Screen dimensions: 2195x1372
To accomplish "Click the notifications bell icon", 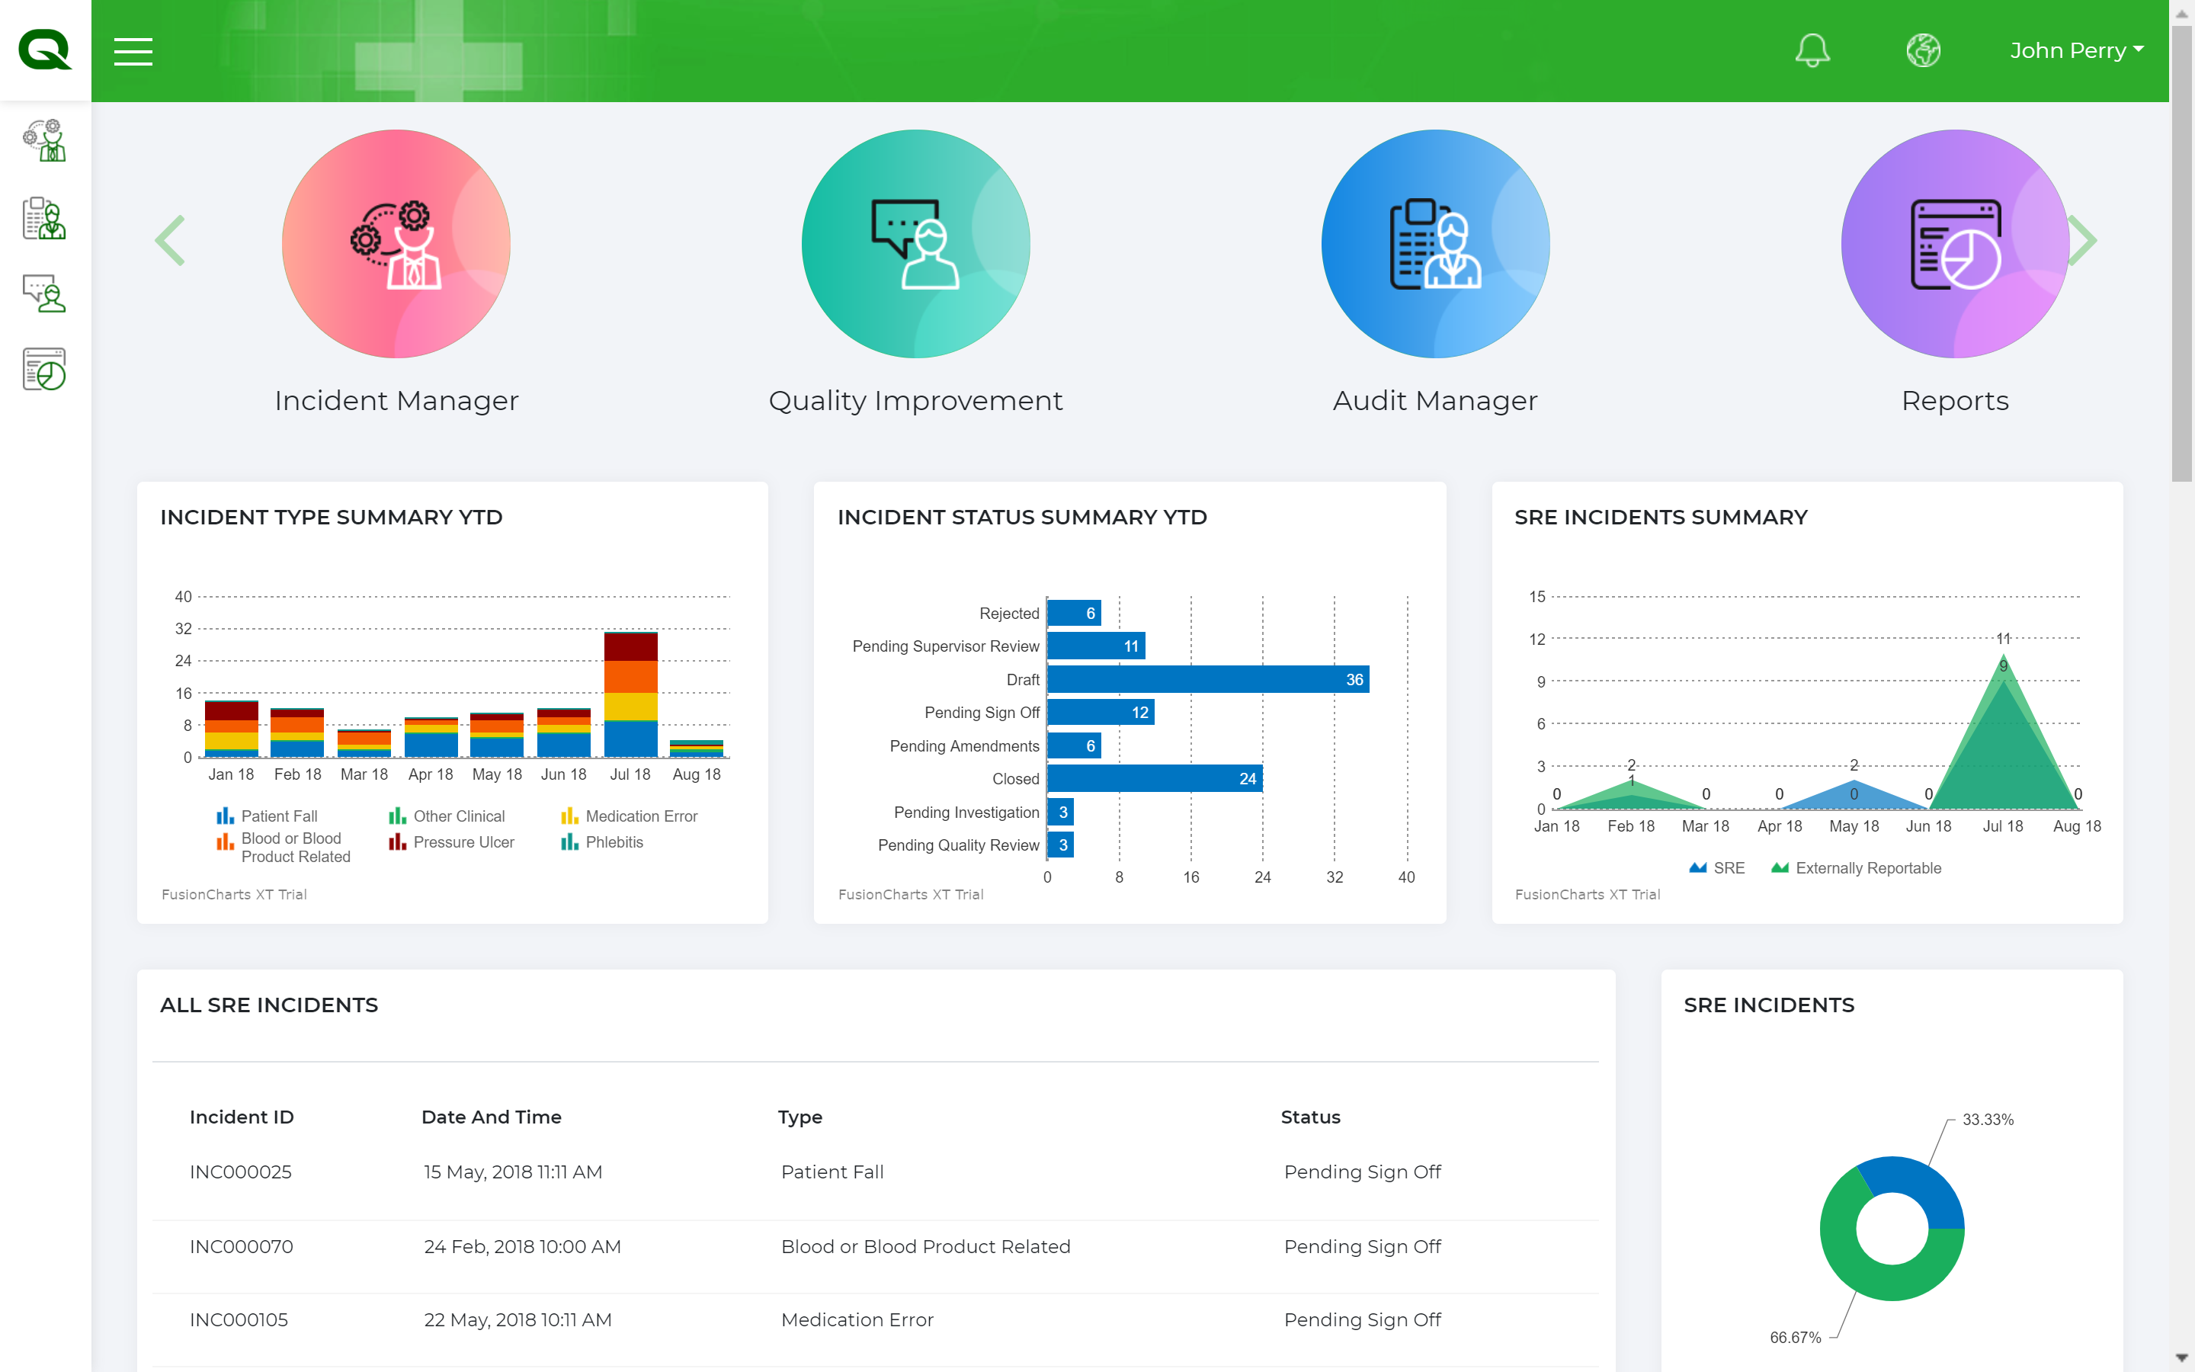I will [x=1812, y=51].
